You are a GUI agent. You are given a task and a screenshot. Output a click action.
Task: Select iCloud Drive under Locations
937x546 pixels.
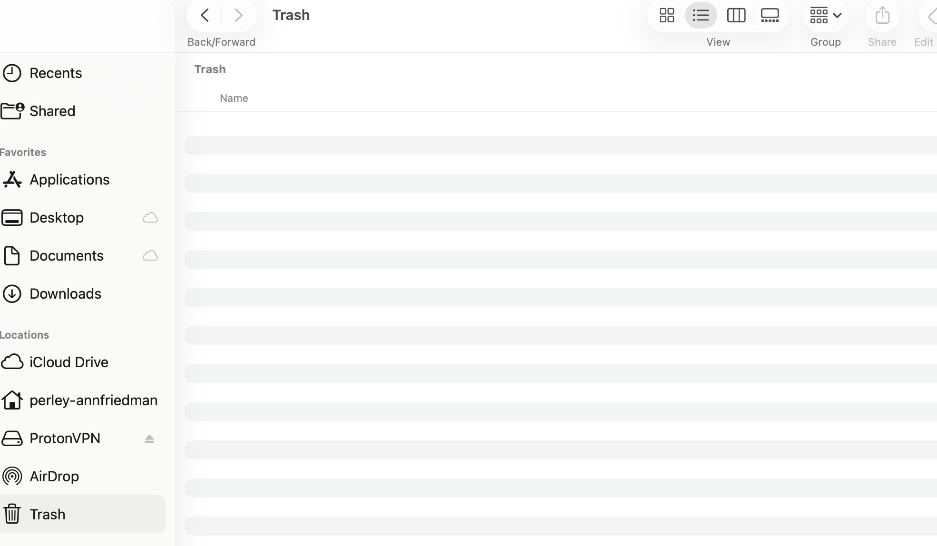coord(68,362)
